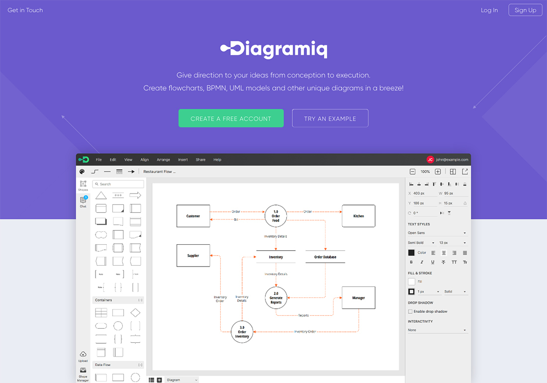Toggle underline text formatting
The height and width of the screenshot is (383, 547).
click(x=433, y=262)
